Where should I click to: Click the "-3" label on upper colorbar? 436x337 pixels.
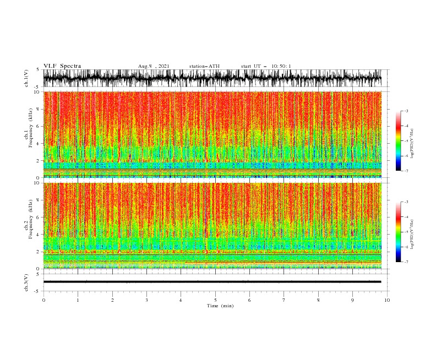click(x=406, y=111)
